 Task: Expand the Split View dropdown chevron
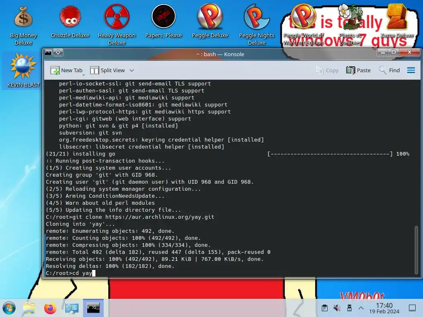132,70
